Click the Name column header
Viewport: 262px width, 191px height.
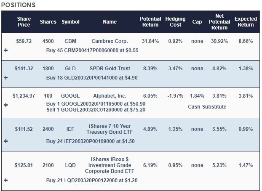(110, 22)
